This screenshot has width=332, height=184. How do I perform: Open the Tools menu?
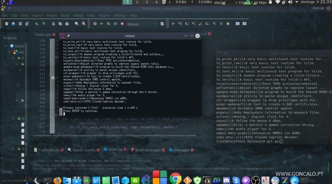click(x=91, y=15)
